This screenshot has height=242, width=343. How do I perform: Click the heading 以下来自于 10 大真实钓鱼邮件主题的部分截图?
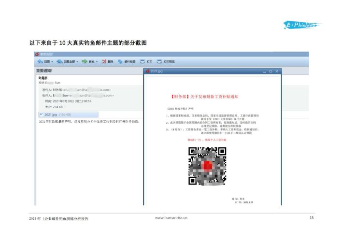coord(88,43)
